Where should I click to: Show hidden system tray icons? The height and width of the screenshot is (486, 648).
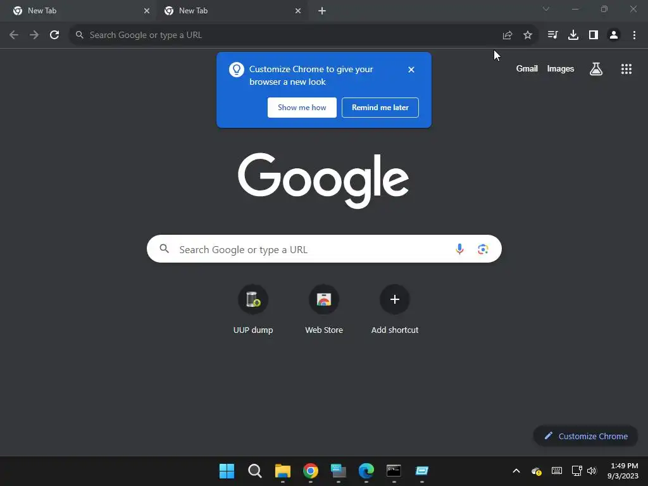pyautogui.click(x=516, y=471)
